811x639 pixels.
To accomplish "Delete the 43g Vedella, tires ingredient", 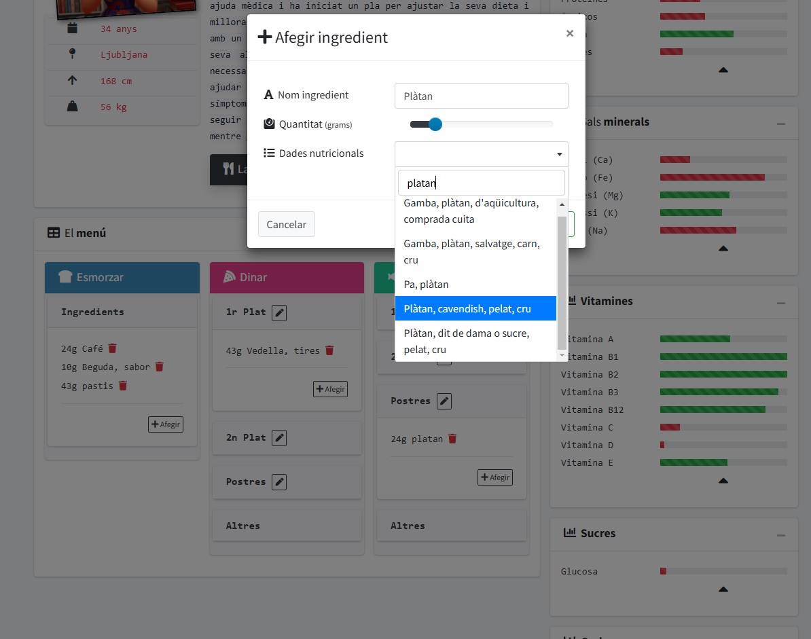I will pyautogui.click(x=329, y=350).
